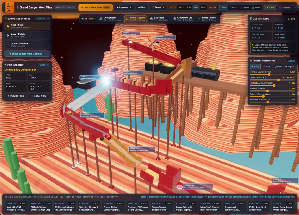Resume the simulation playback
This screenshot has height=215, width=299.
[124, 7]
